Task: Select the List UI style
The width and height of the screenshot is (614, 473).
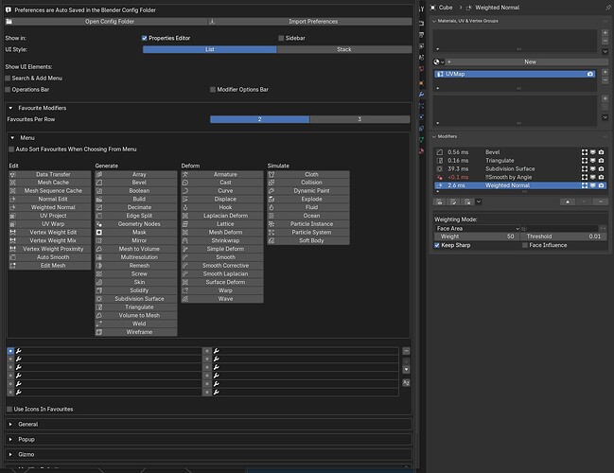Action: [209, 49]
